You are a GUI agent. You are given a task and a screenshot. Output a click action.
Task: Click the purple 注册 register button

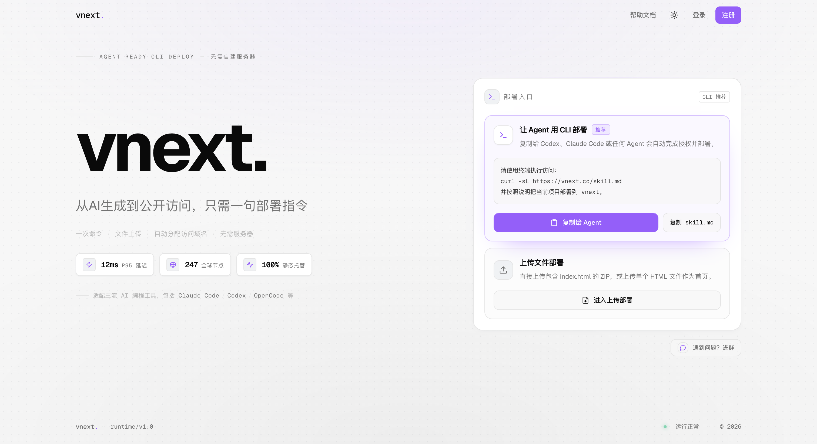point(728,15)
